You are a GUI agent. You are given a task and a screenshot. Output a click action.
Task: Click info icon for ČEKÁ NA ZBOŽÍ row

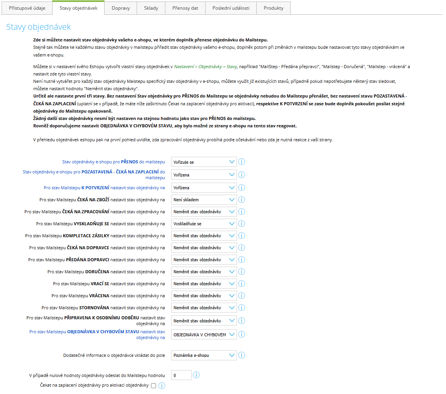pos(242,200)
